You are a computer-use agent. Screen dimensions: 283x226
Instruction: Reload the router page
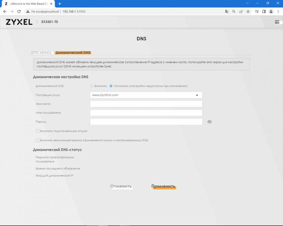(19, 12)
